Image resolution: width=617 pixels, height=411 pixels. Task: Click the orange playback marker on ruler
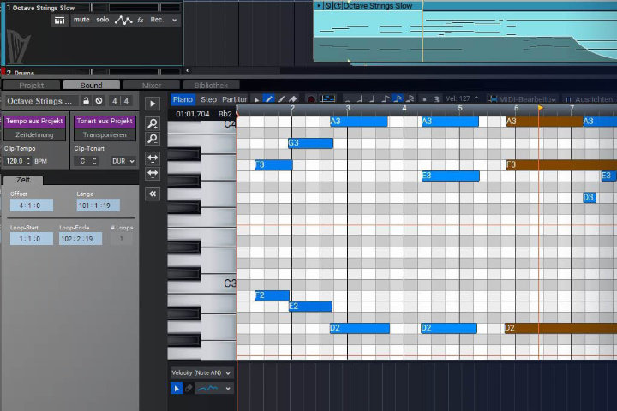(540, 108)
